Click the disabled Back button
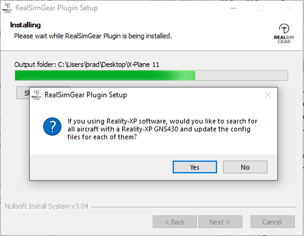The width and height of the screenshot is (304, 236). point(174,222)
